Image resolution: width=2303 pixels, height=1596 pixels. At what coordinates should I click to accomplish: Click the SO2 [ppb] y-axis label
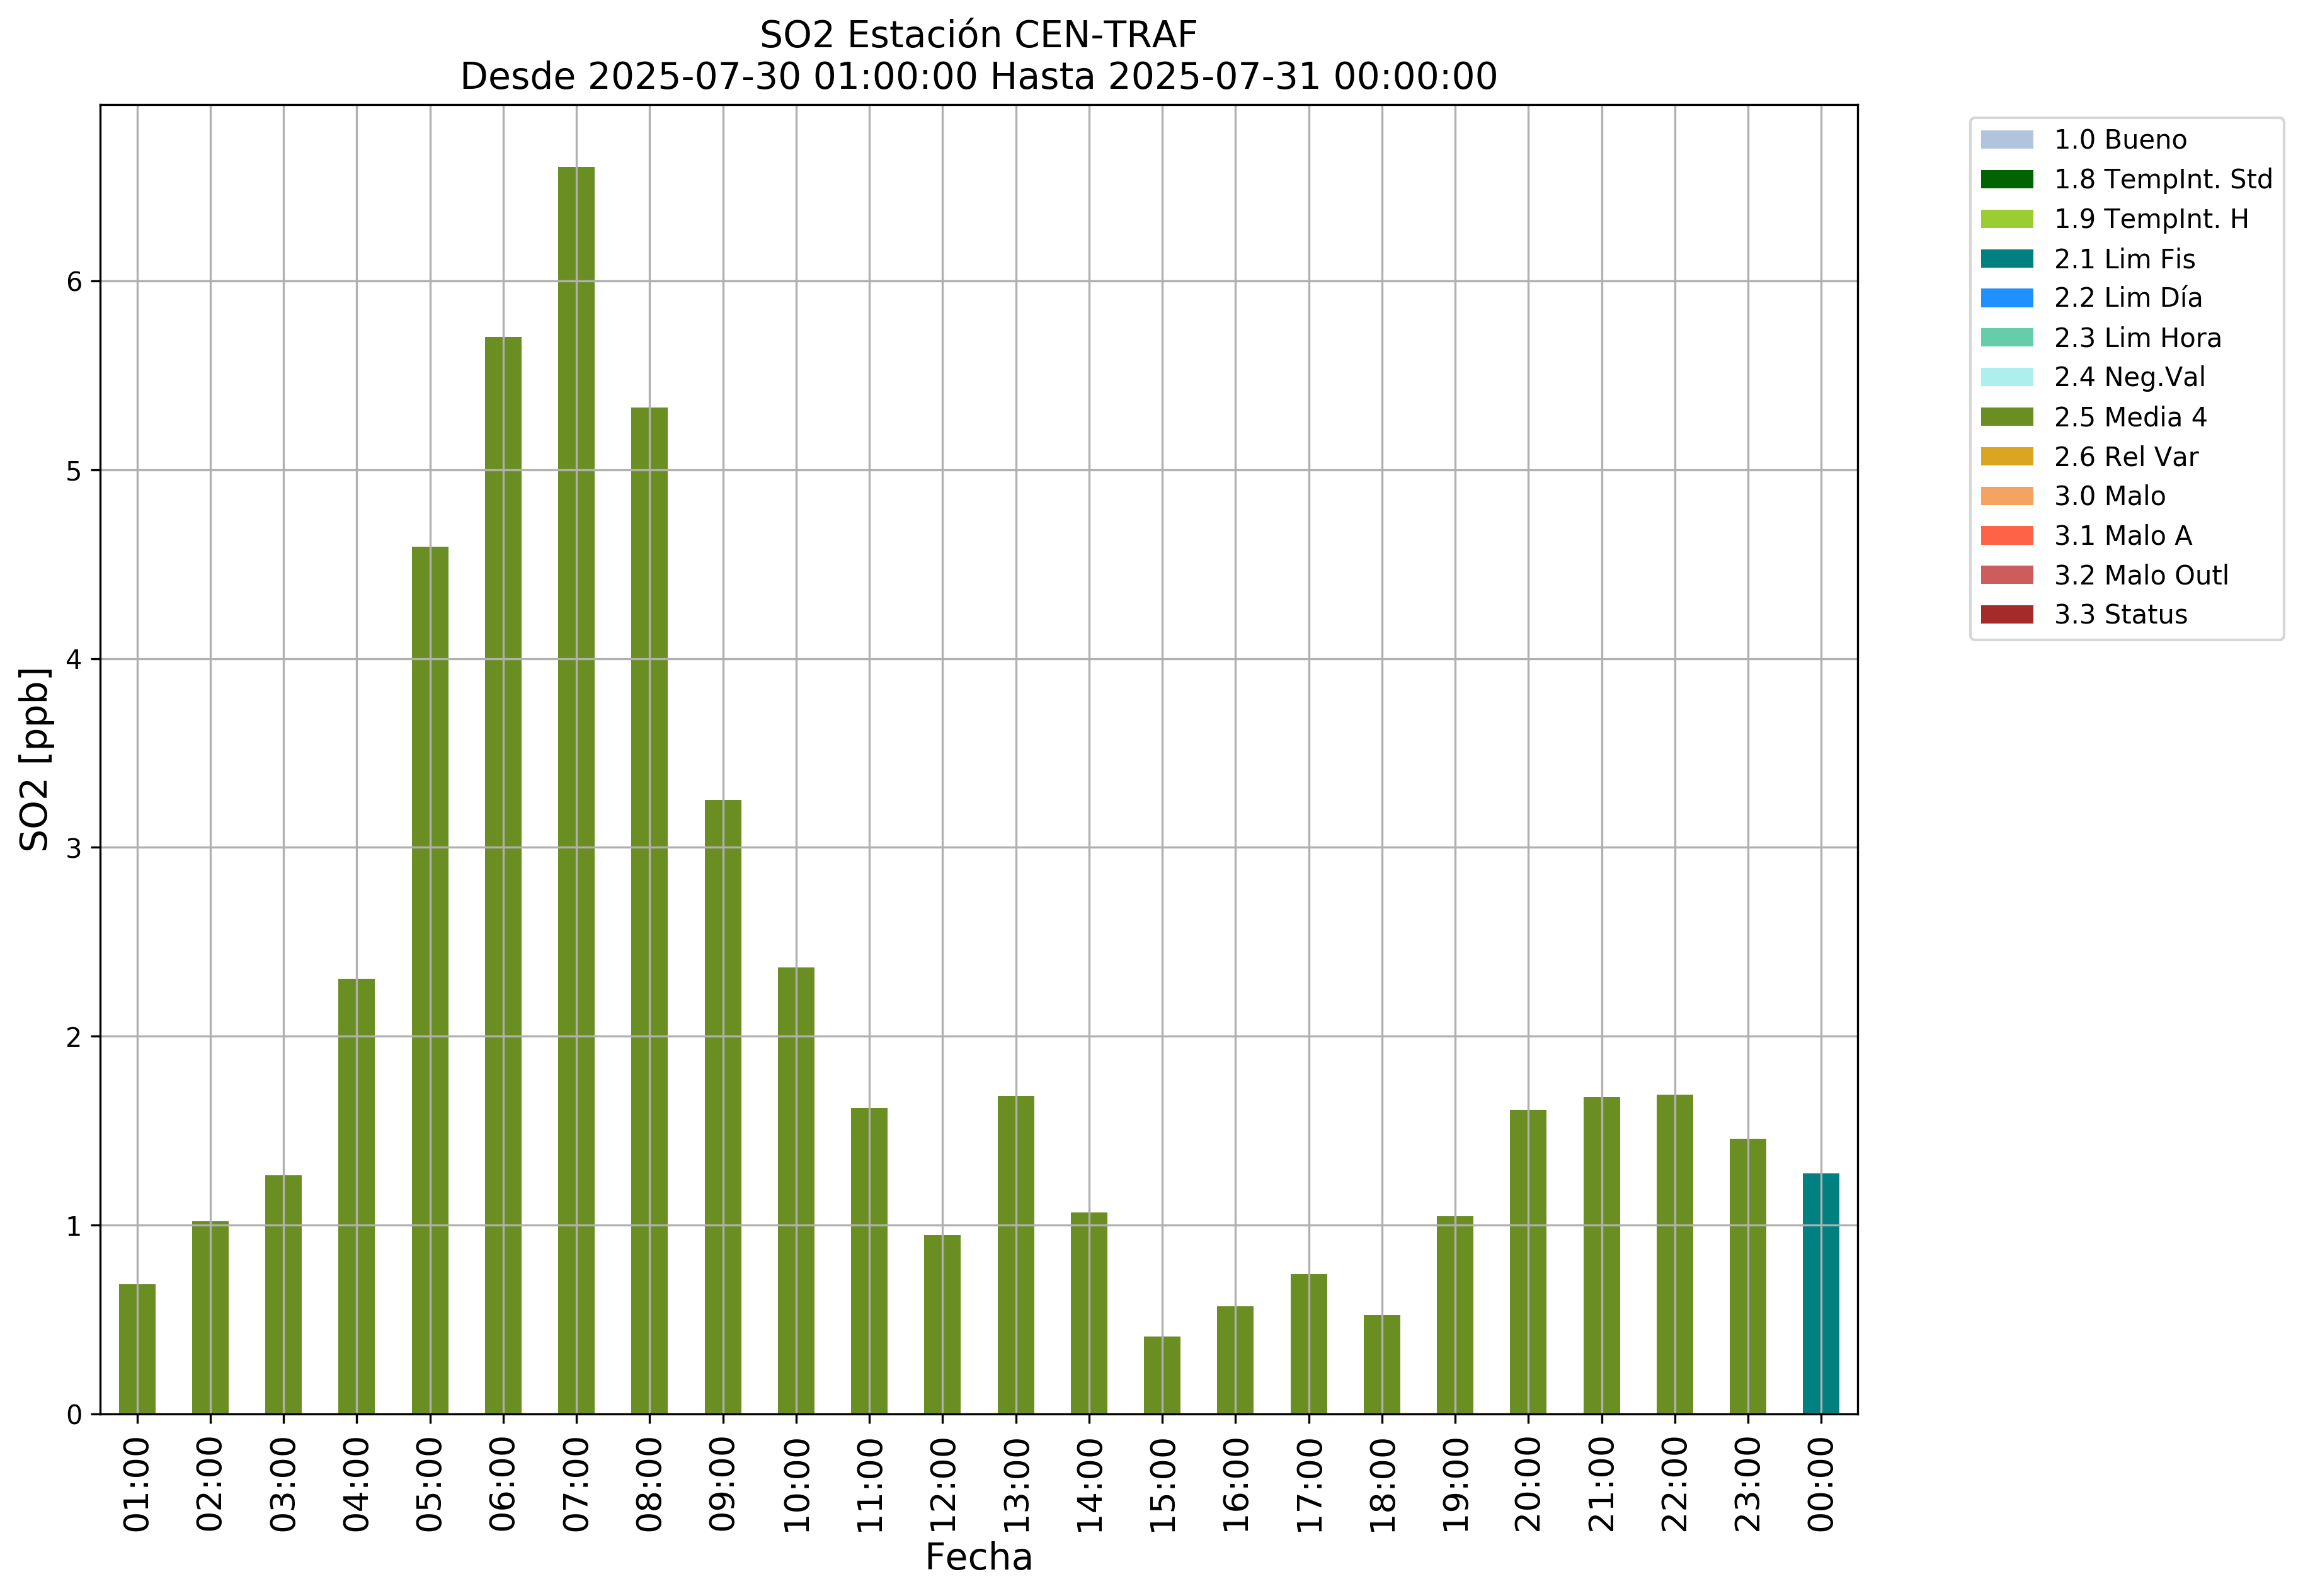coord(34,759)
